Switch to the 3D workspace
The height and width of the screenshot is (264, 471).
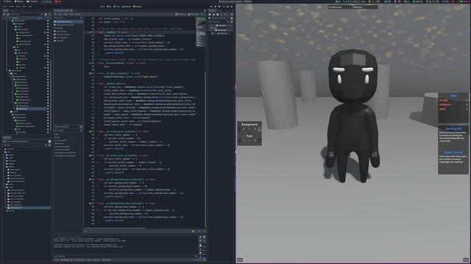109,7
